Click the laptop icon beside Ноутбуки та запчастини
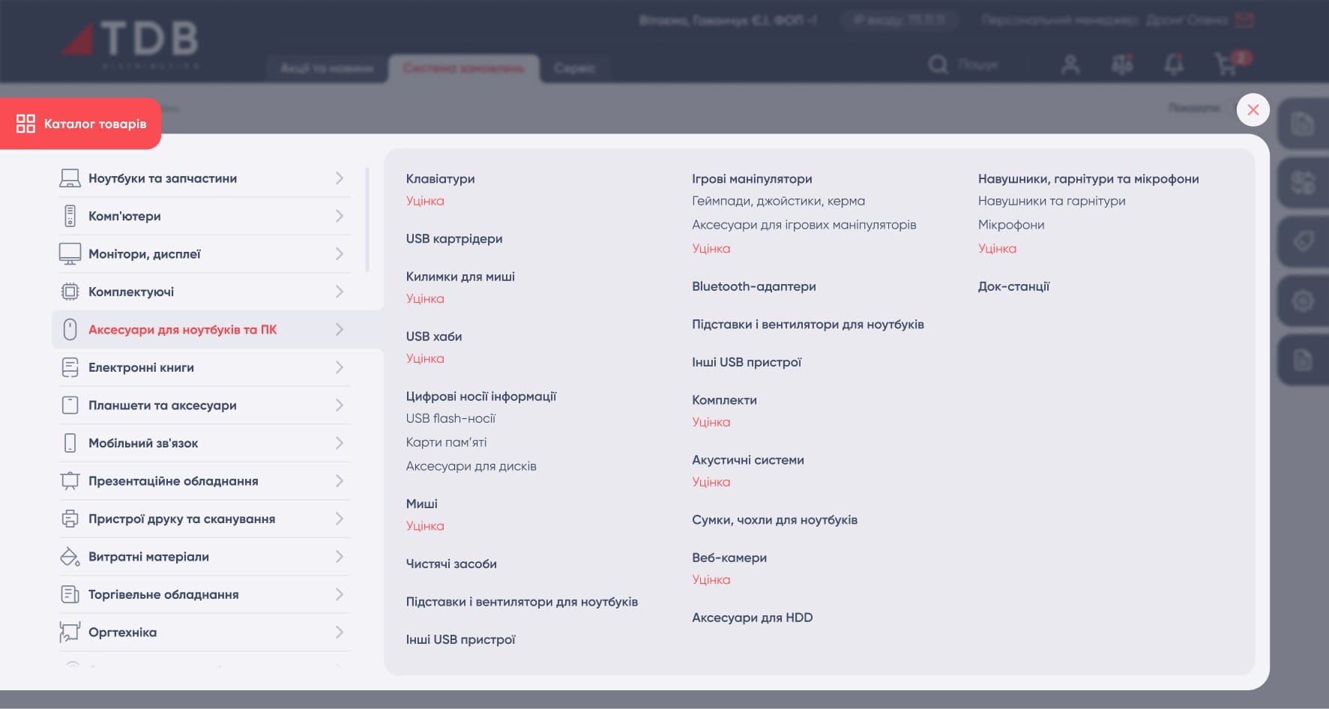1329x709 pixels. 70,178
